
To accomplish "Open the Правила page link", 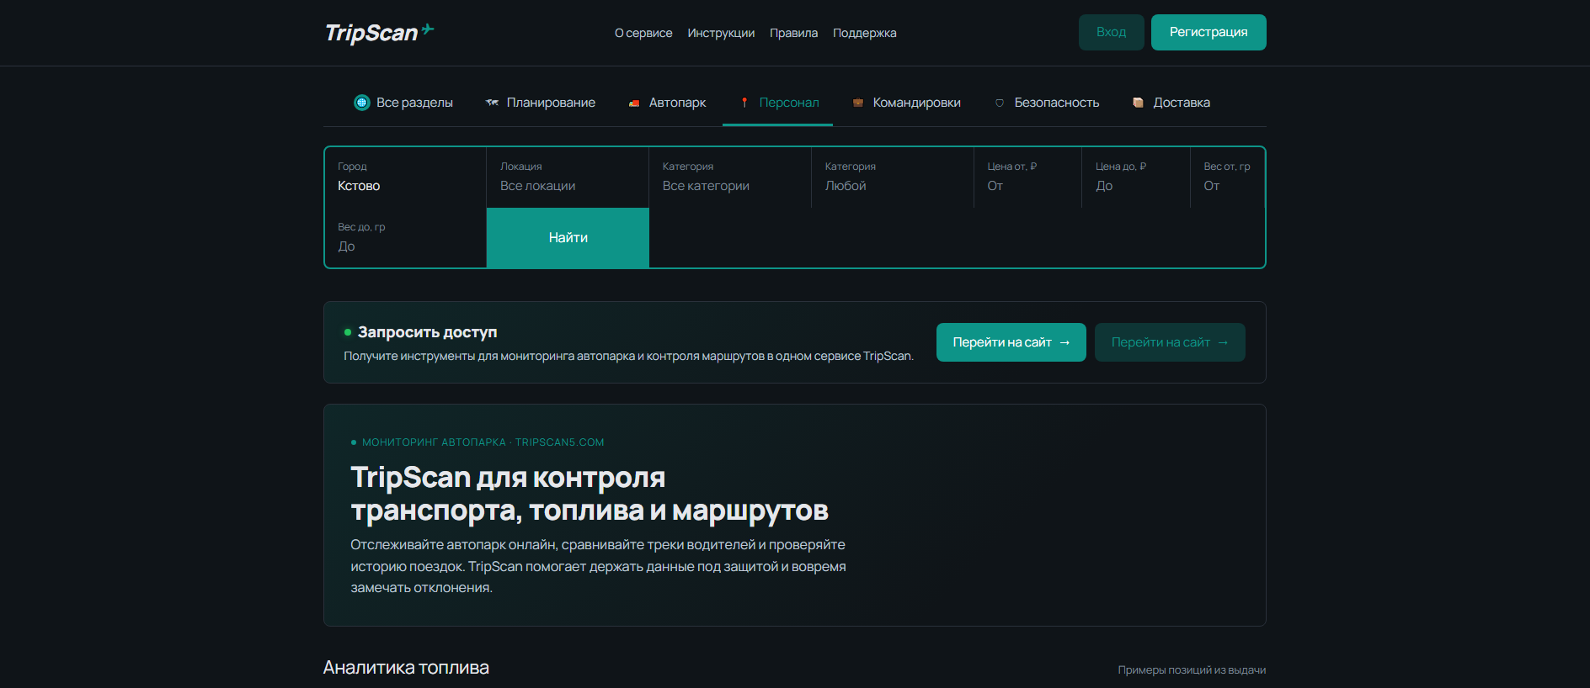I will click(793, 33).
